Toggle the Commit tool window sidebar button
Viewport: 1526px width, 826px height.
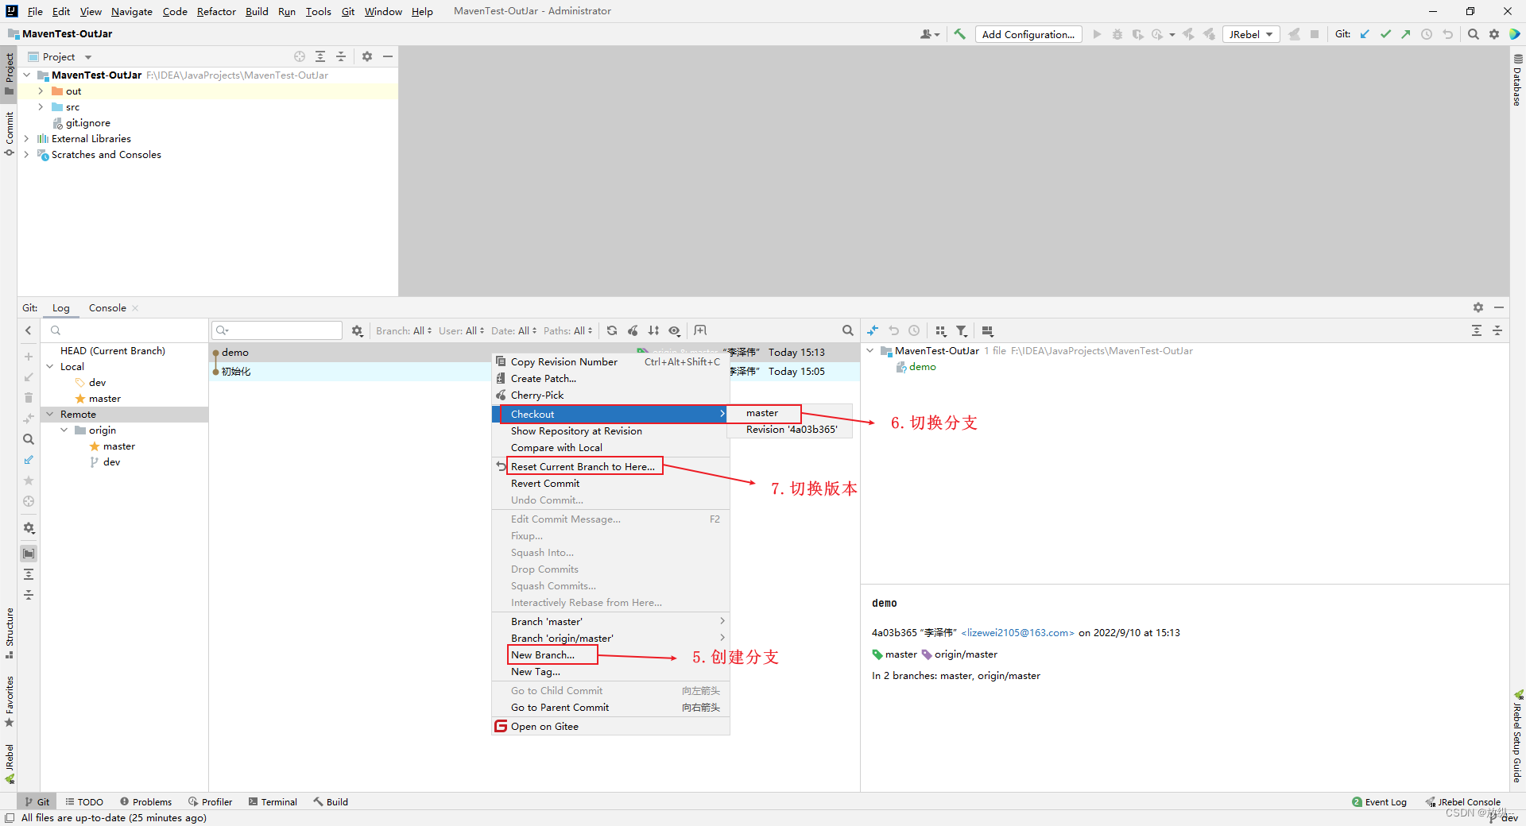coord(9,133)
